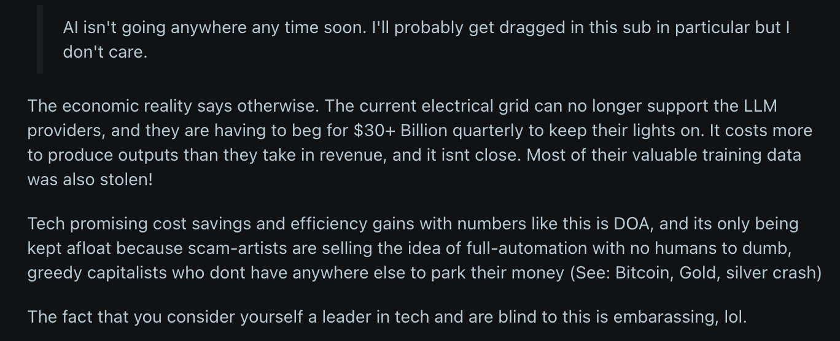Click the quoted words "don't care."

(105, 52)
